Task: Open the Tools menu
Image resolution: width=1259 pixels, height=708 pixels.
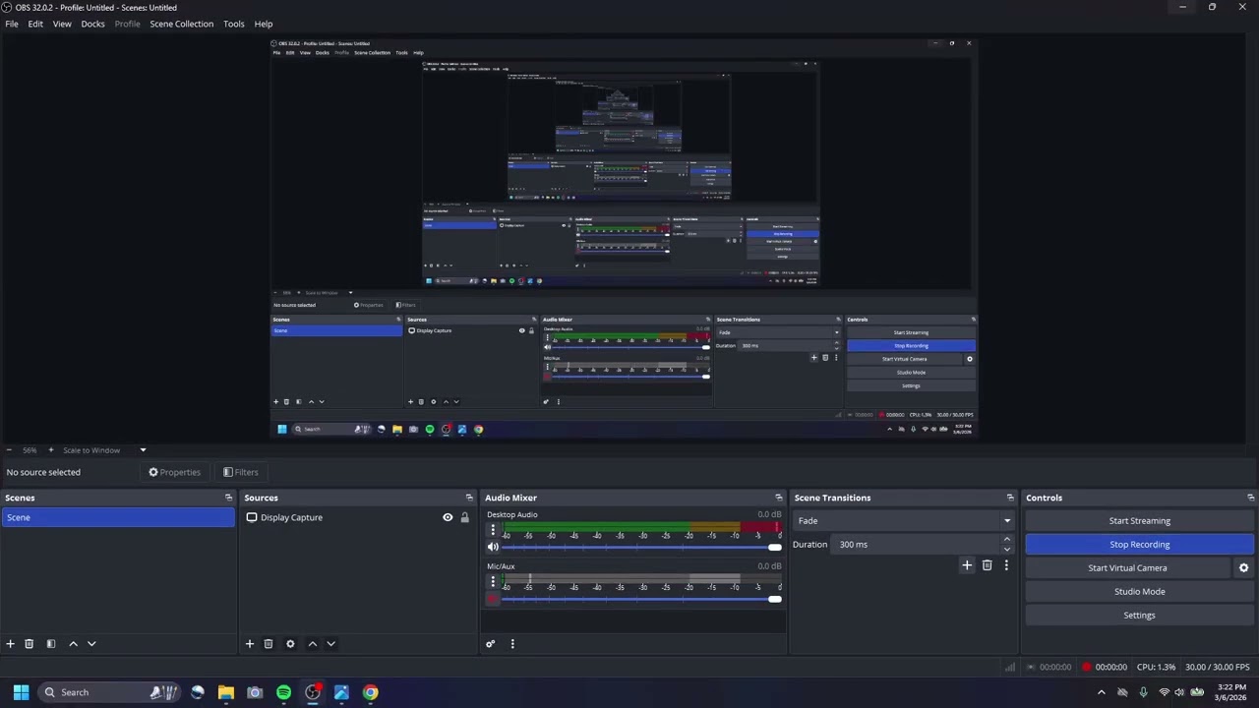Action: click(233, 24)
